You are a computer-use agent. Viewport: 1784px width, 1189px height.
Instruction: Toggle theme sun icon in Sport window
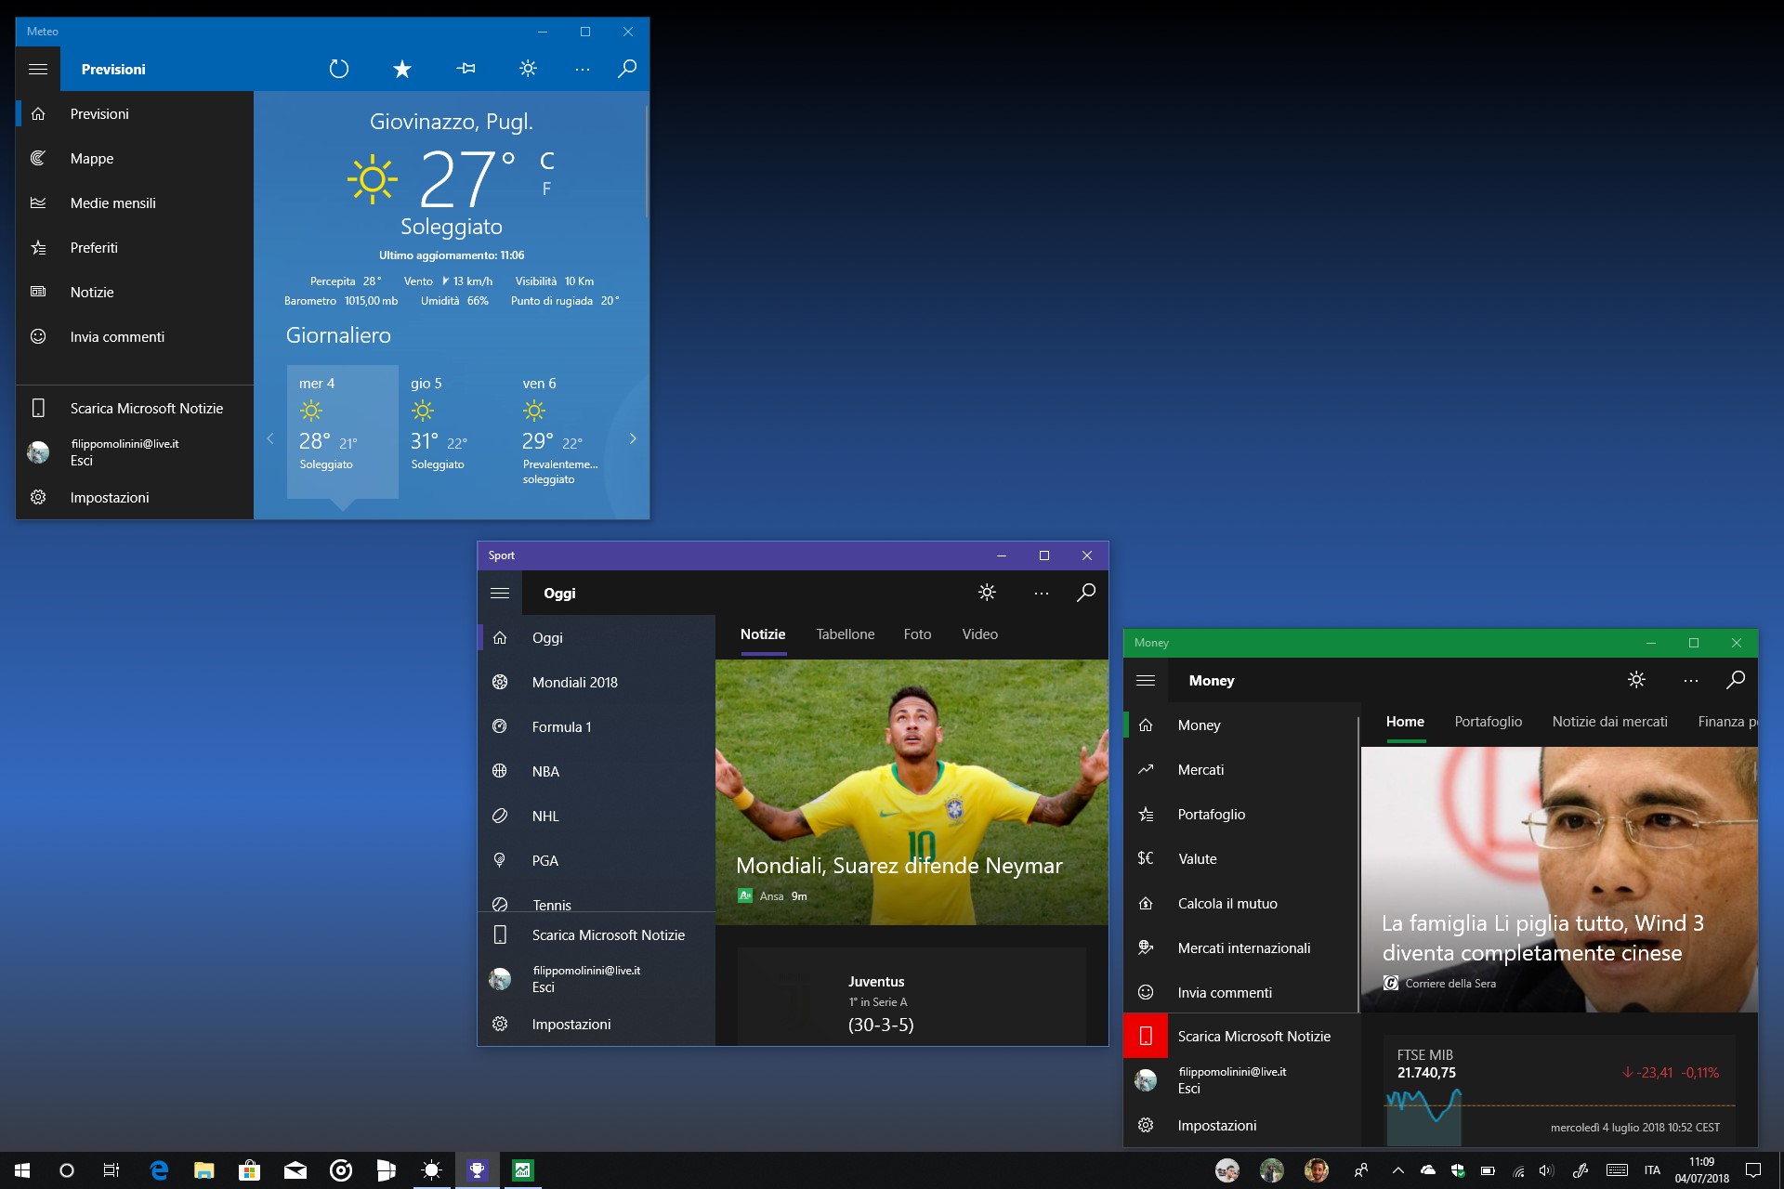(x=987, y=593)
